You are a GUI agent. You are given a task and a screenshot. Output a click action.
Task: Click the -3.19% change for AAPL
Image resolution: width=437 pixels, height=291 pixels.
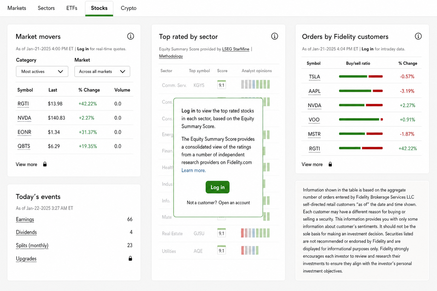pos(407,91)
